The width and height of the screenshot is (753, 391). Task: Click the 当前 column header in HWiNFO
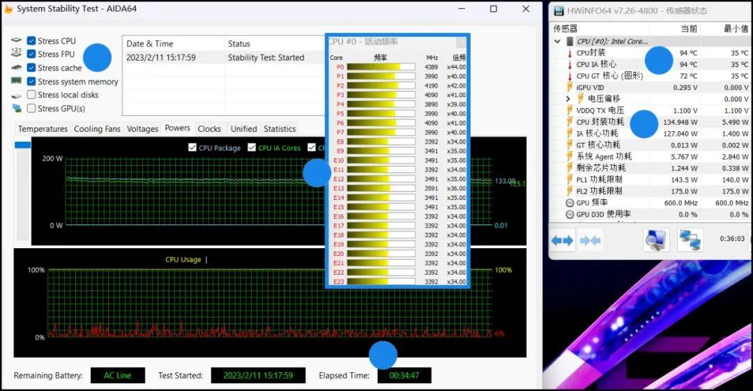[688, 29]
